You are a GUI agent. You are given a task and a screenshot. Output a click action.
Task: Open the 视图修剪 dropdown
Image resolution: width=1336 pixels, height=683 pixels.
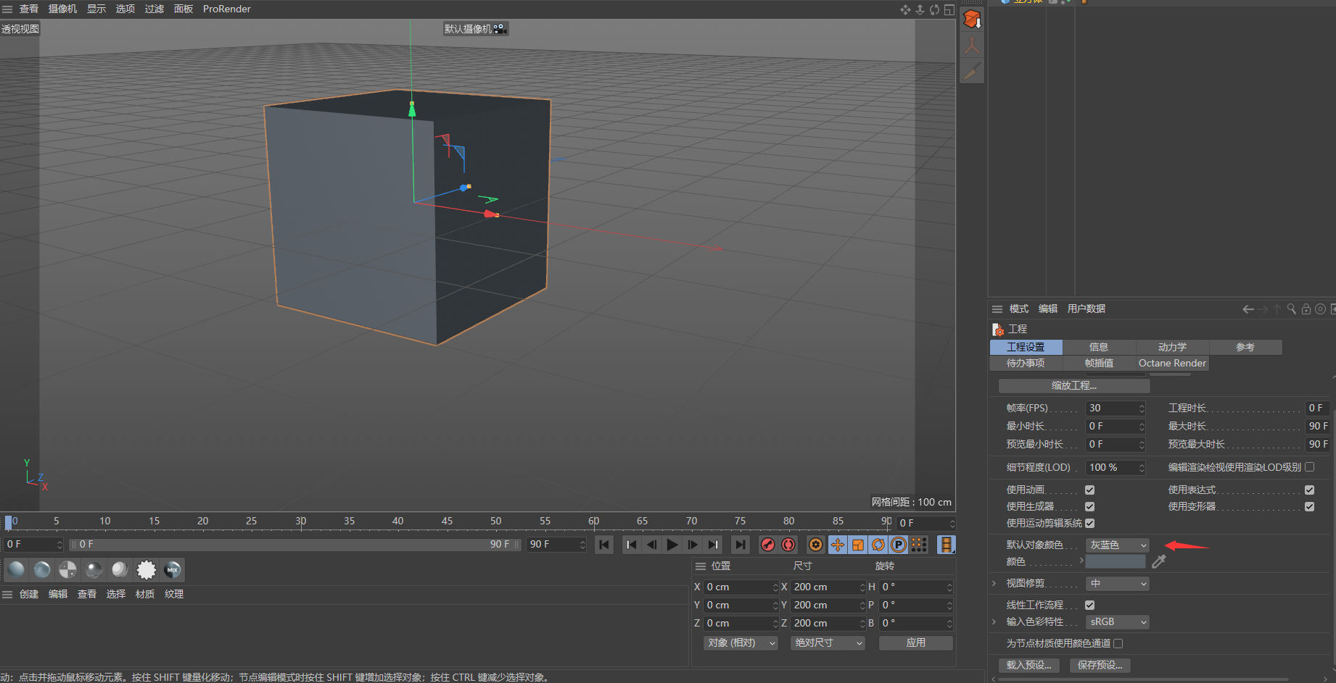click(1118, 583)
